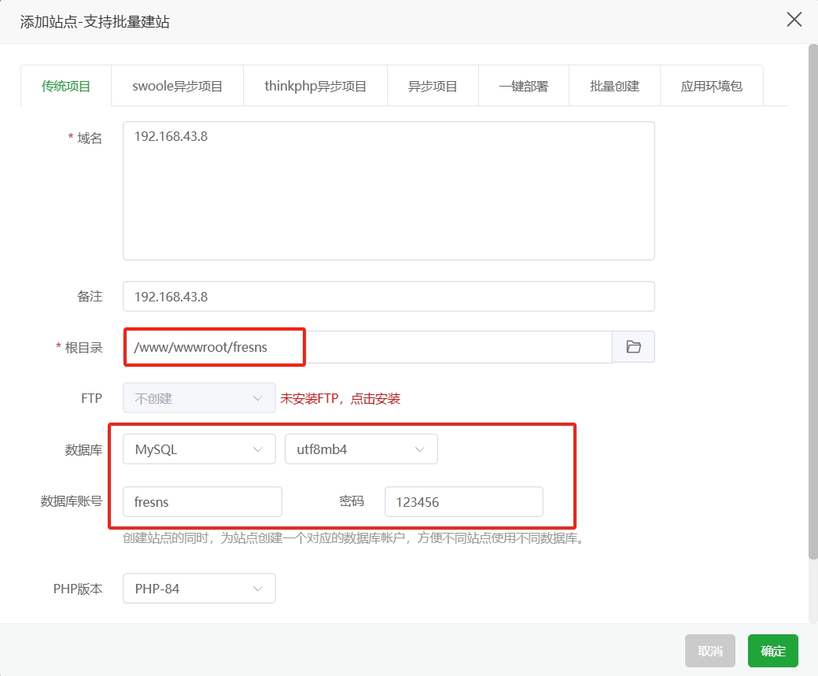Switch to the 一键部署 tab
818x676 pixels.
pyautogui.click(x=523, y=85)
